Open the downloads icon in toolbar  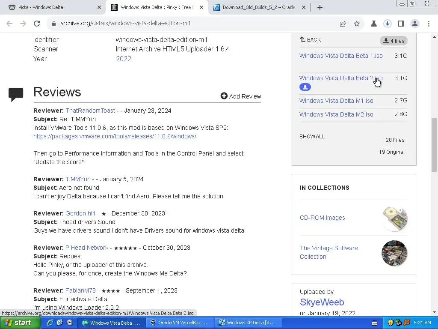click(388, 24)
